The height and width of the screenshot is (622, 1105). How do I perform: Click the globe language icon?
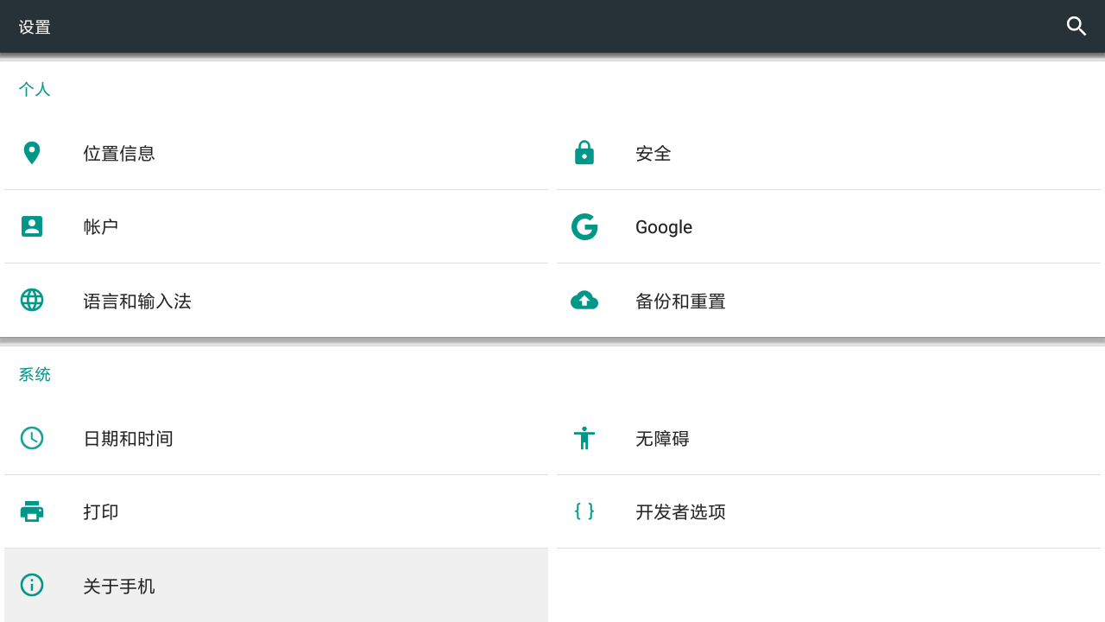tap(32, 300)
